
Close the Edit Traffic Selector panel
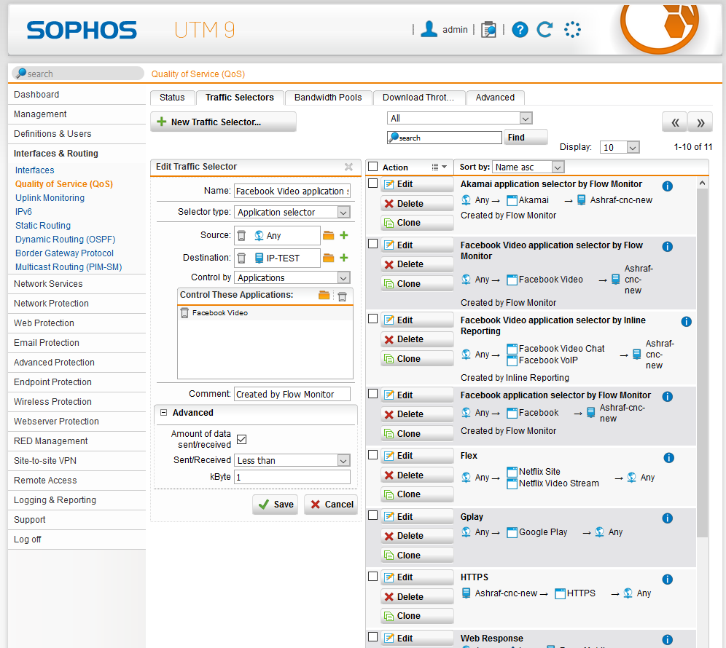click(x=348, y=167)
